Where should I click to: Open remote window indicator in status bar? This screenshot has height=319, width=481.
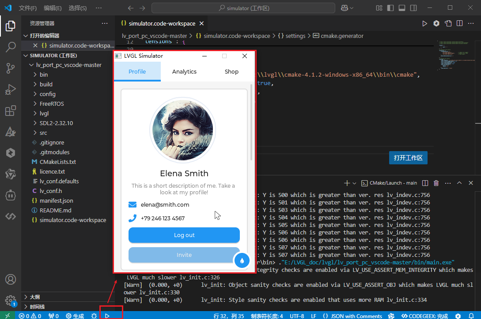8,315
